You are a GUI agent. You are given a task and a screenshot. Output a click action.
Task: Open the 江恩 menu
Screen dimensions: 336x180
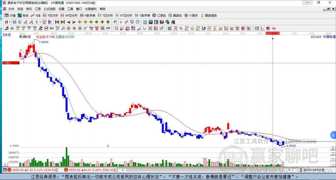pyautogui.click(x=38, y=9)
